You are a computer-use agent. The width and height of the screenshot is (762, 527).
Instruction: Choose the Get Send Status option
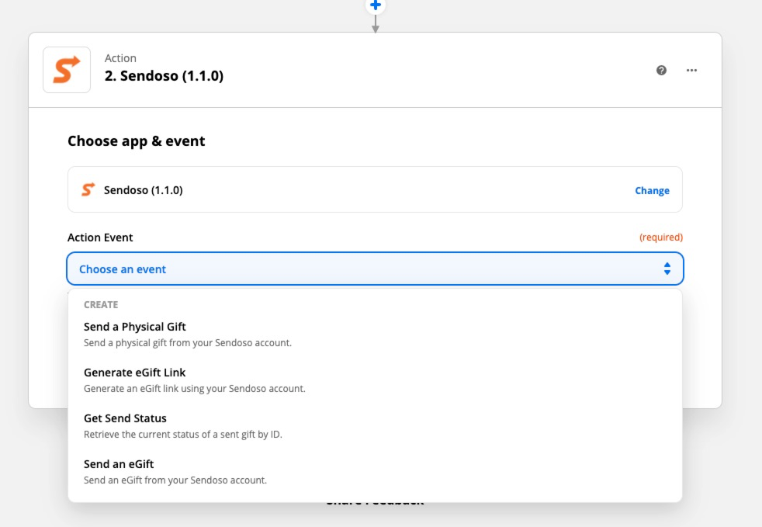pyautogui.click(x=125, y=418)
